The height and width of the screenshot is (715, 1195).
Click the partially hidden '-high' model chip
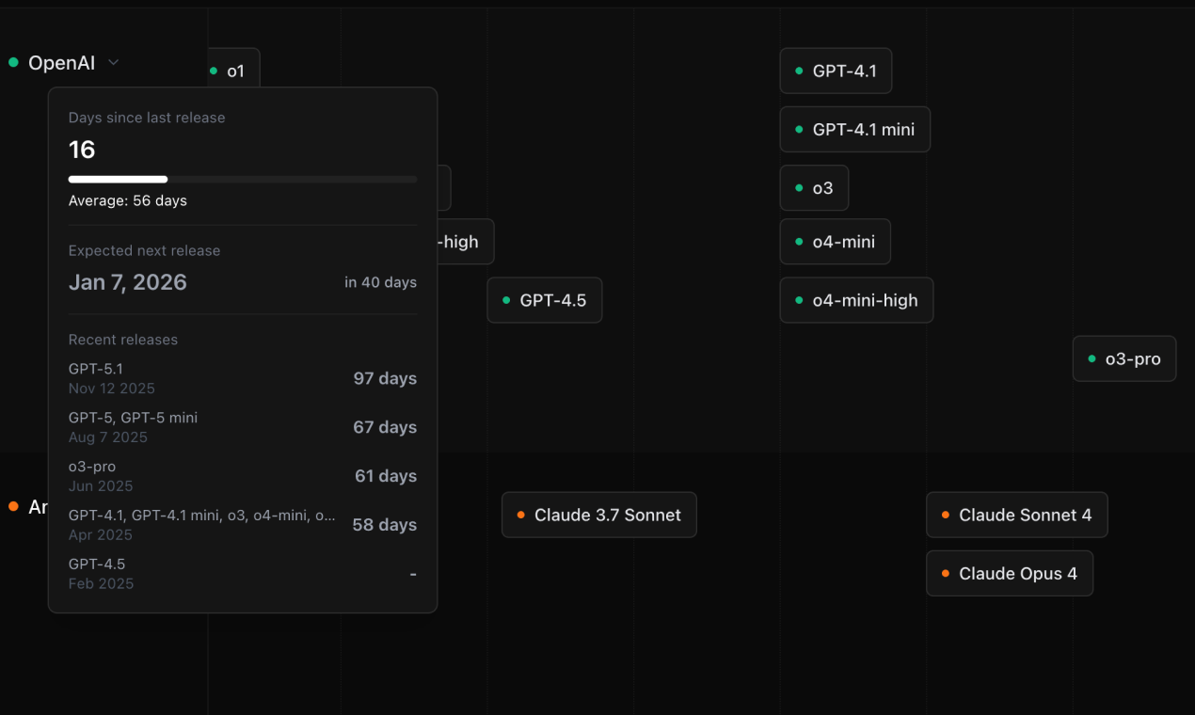[466, 242]
